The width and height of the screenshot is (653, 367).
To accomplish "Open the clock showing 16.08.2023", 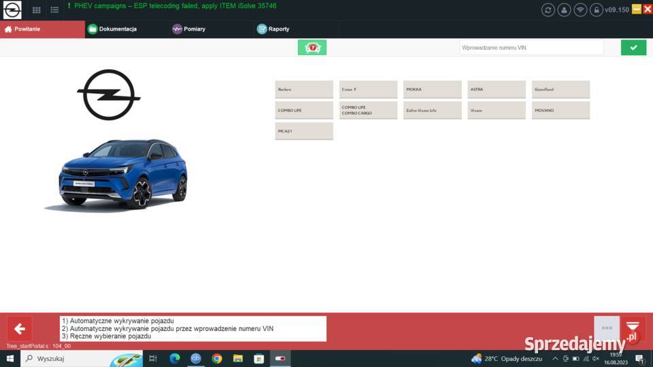I will [616, 359].
